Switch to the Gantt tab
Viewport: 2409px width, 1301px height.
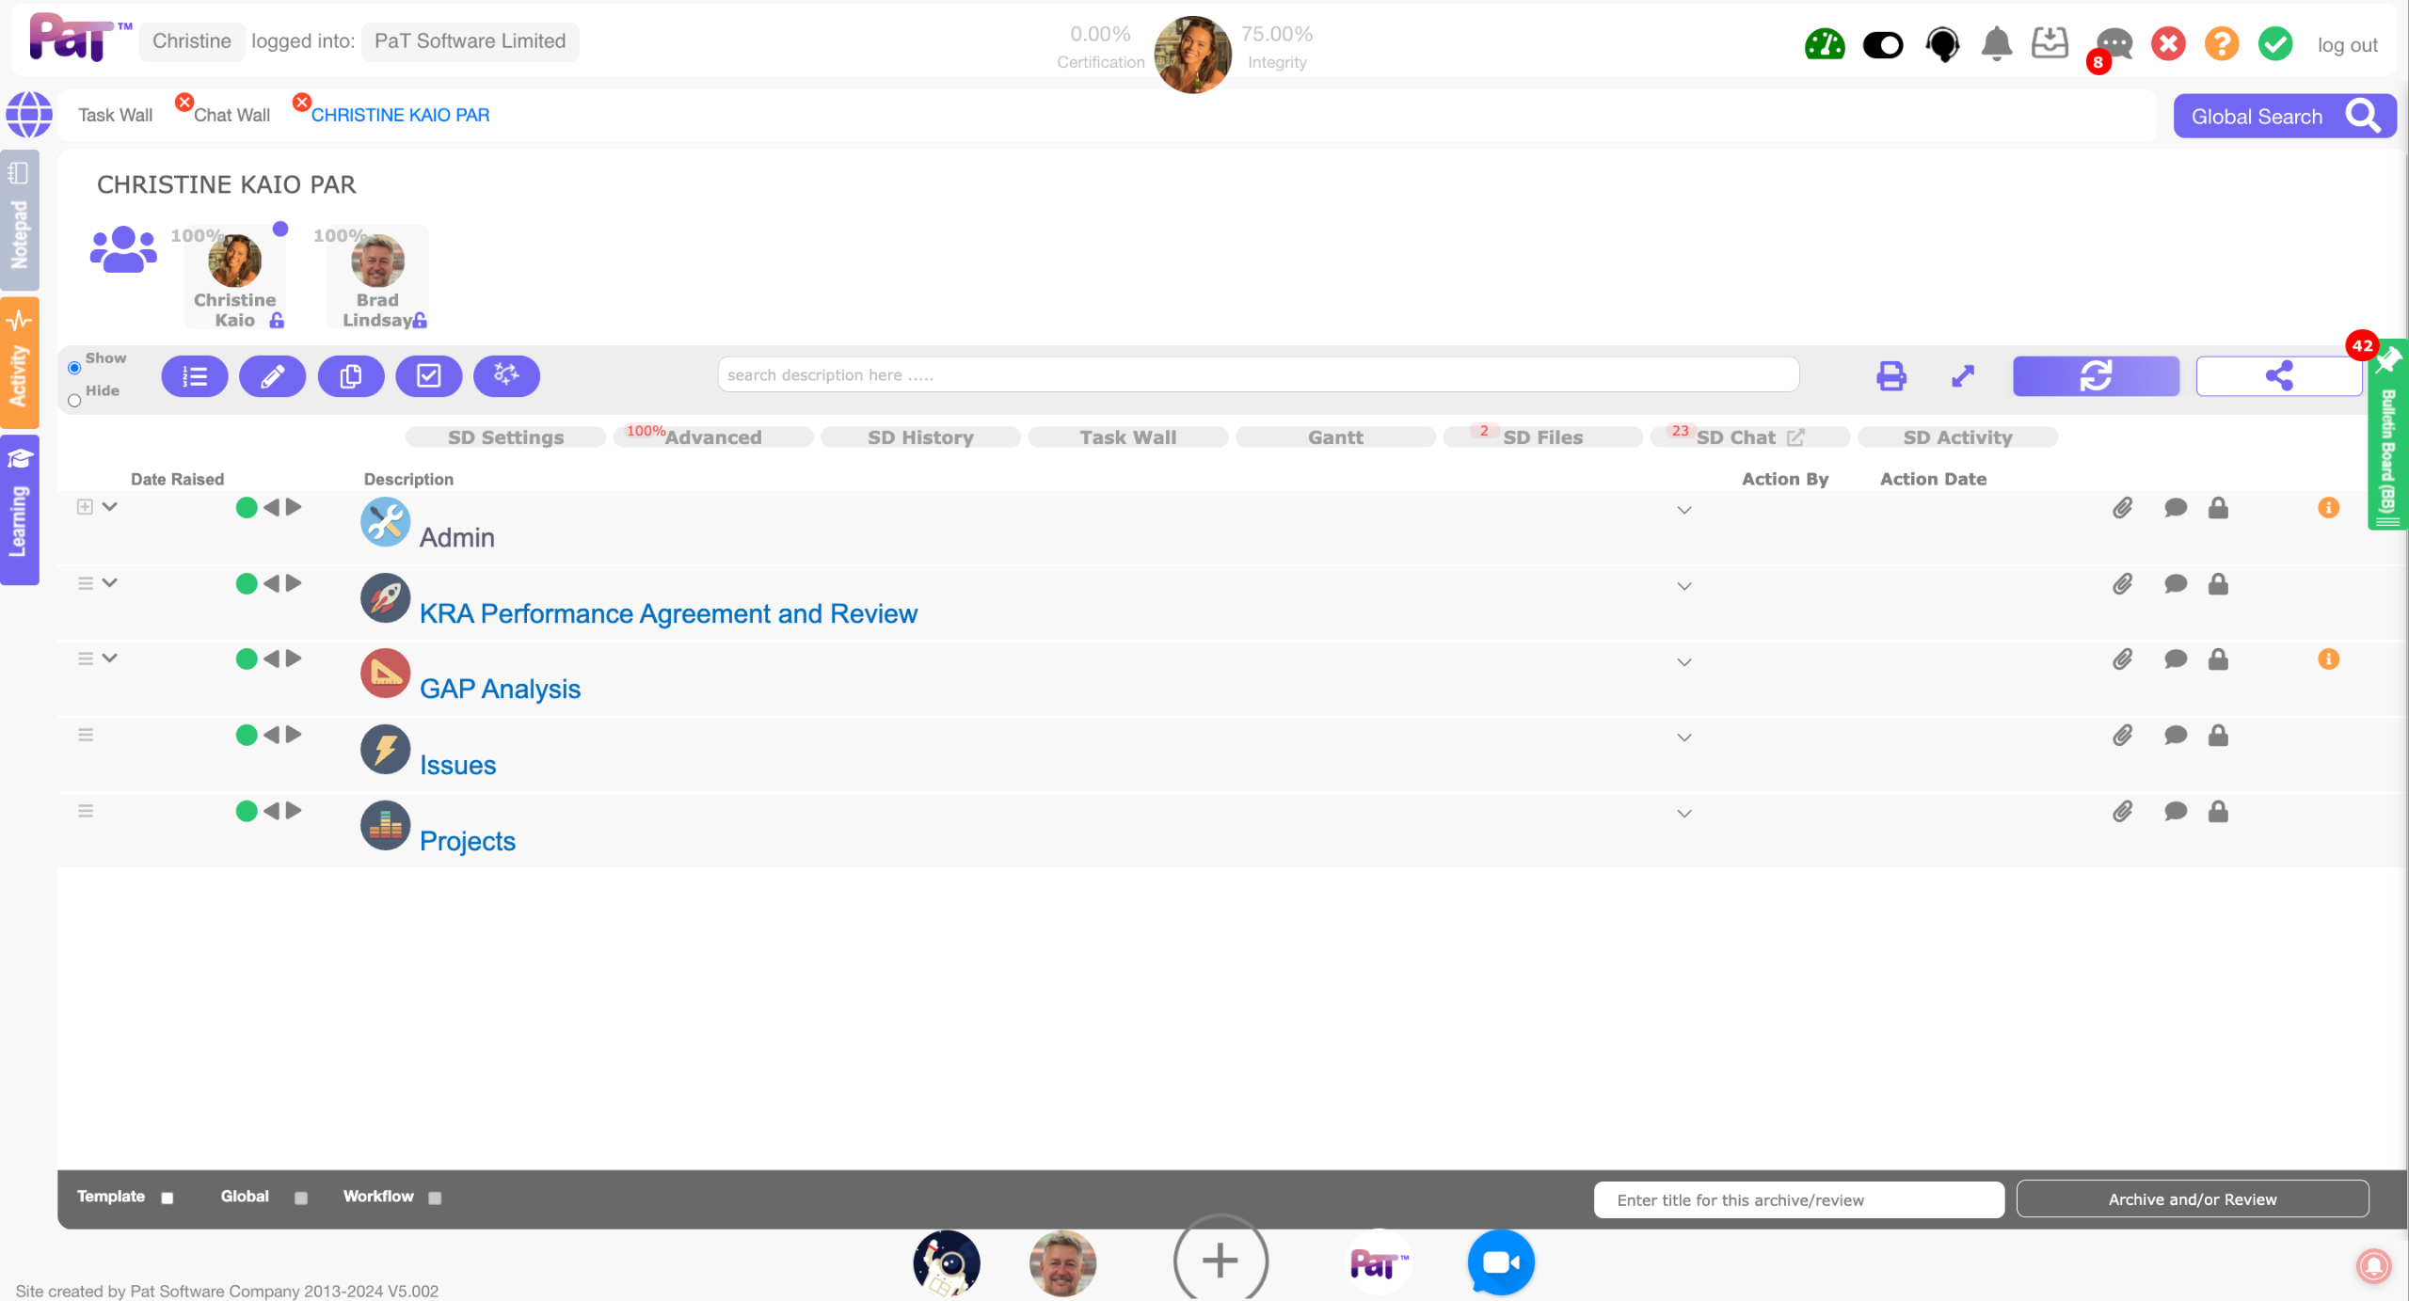[x=1334, y=437]
